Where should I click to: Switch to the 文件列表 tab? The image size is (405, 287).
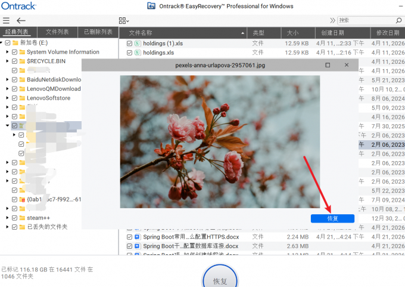pos(57,32)
